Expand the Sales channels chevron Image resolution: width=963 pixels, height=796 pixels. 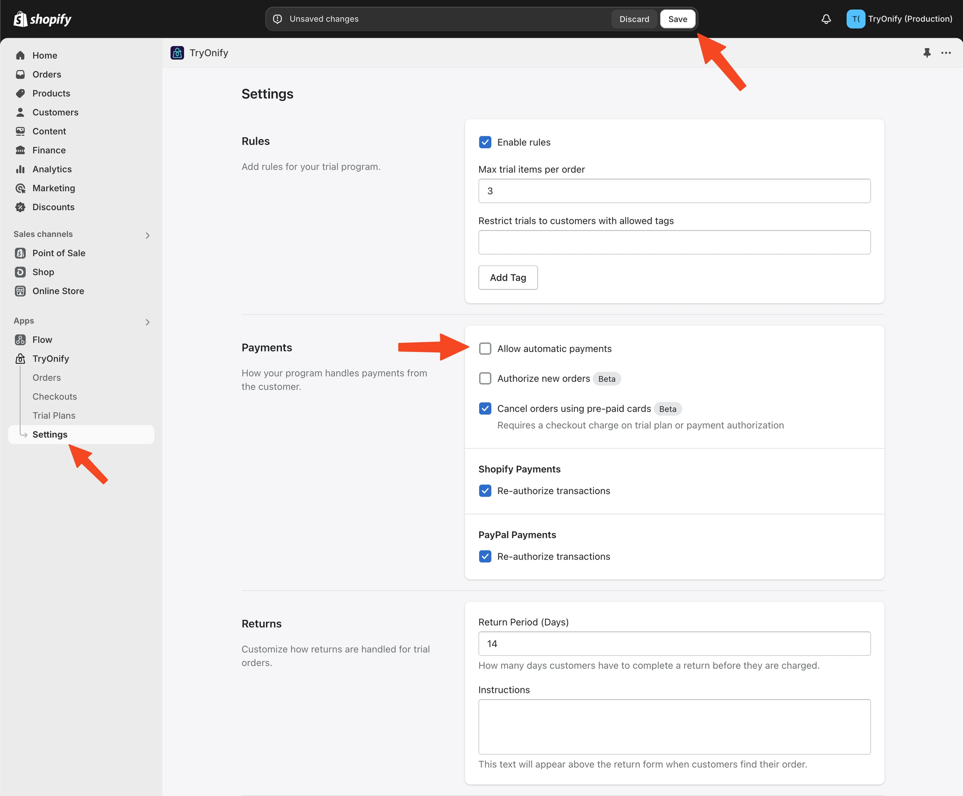click(147, 235)
